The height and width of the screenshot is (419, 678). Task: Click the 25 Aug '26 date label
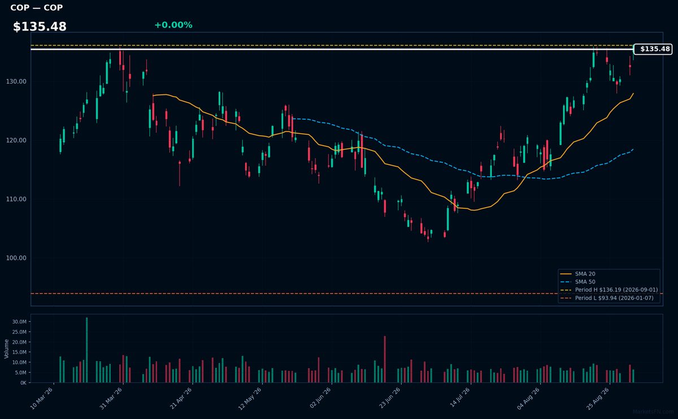(x=597, y=399)
